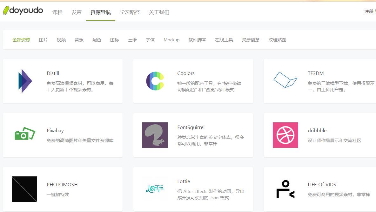
Task: Filter resources by 图片 category
Action: (44, 40)
